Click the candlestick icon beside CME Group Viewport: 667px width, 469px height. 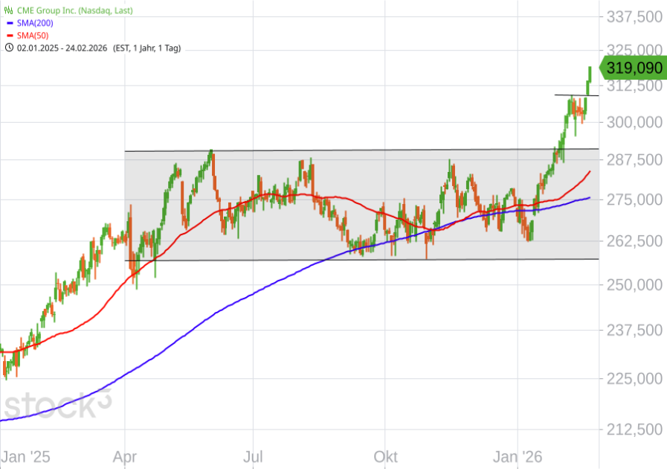tap(10, 10)
